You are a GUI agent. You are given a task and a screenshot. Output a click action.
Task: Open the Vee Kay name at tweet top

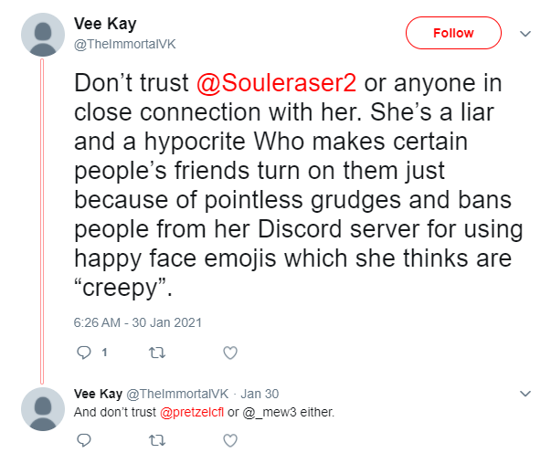click(x=105, y=25)
